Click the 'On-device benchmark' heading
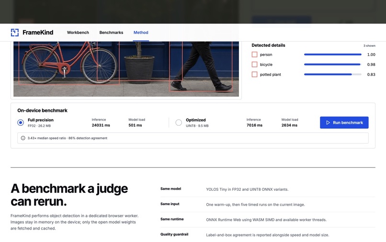The image size is (386, 242). coord(42,110)
